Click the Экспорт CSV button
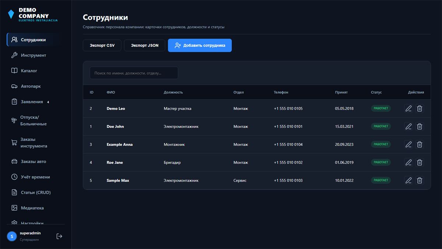 point(102,45)
